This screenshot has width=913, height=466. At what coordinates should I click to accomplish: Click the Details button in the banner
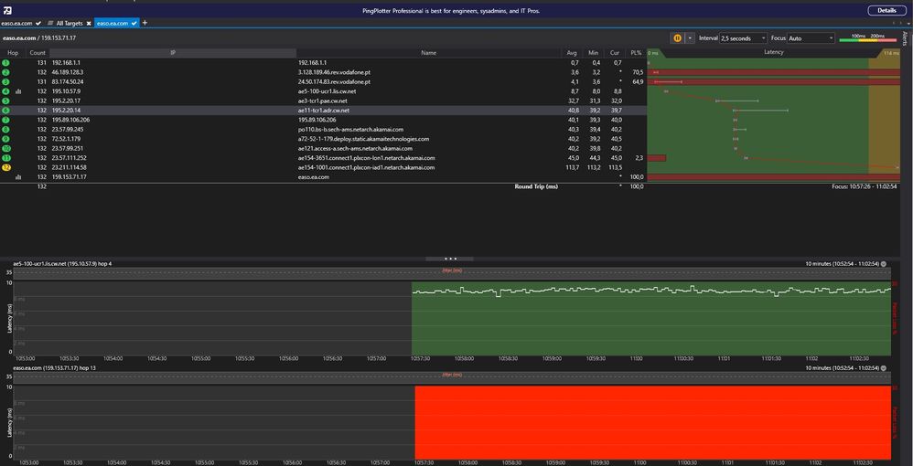click(x=886, y=10)
